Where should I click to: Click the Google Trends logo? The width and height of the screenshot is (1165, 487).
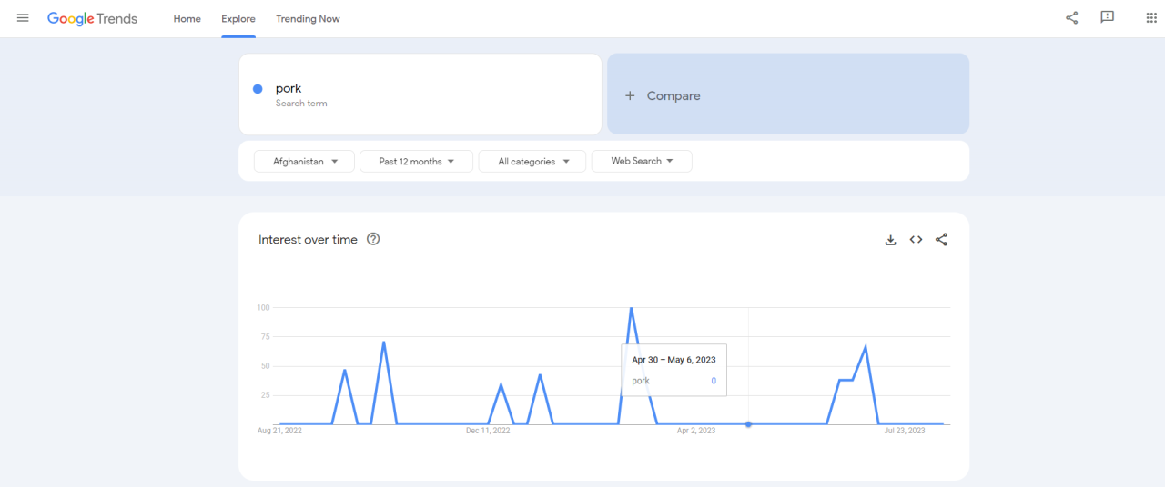tap(92, 18)
